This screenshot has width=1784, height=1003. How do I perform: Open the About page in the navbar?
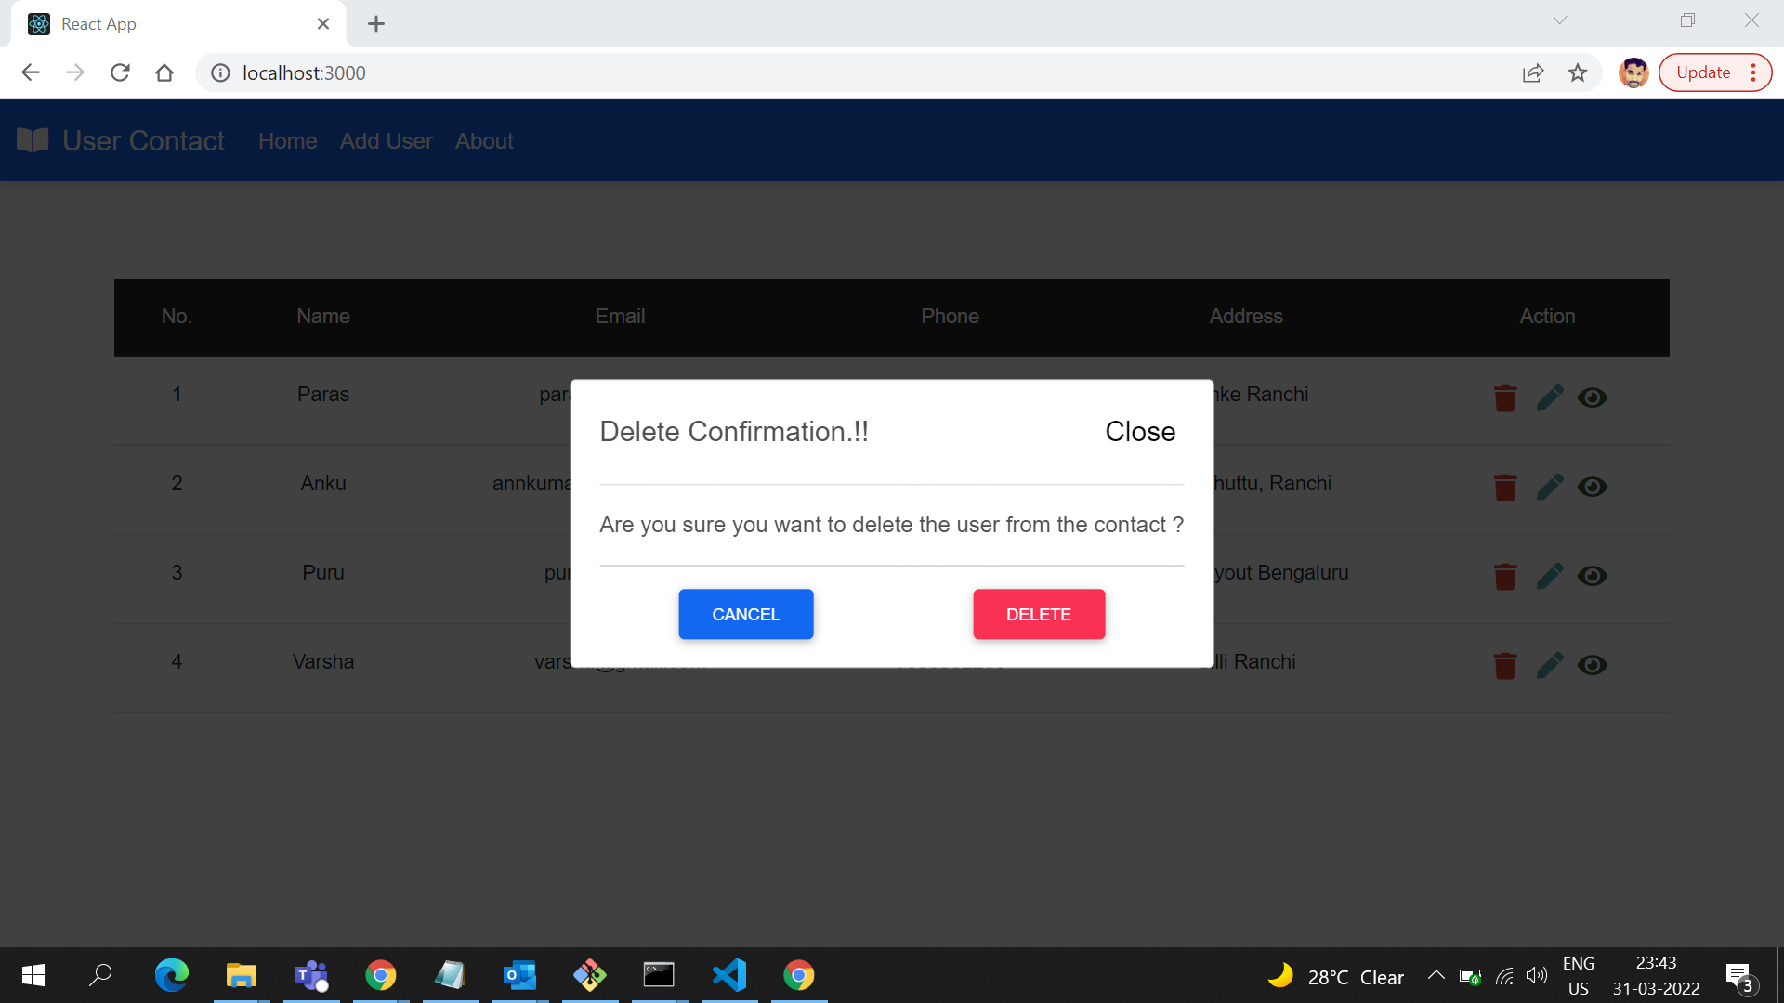484,140
